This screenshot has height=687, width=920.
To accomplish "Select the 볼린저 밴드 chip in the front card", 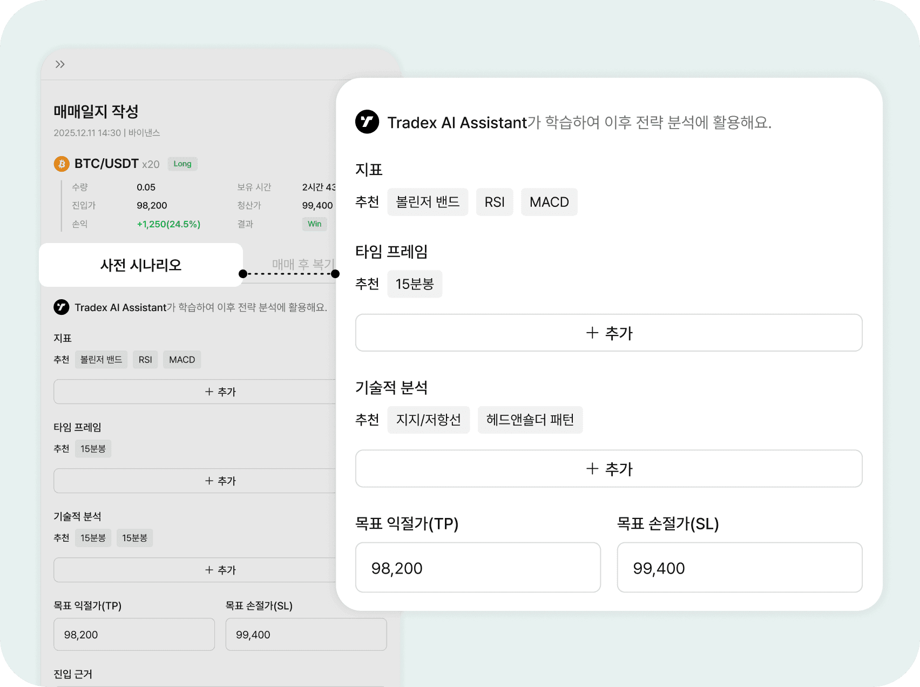I will tap(428, 202).
